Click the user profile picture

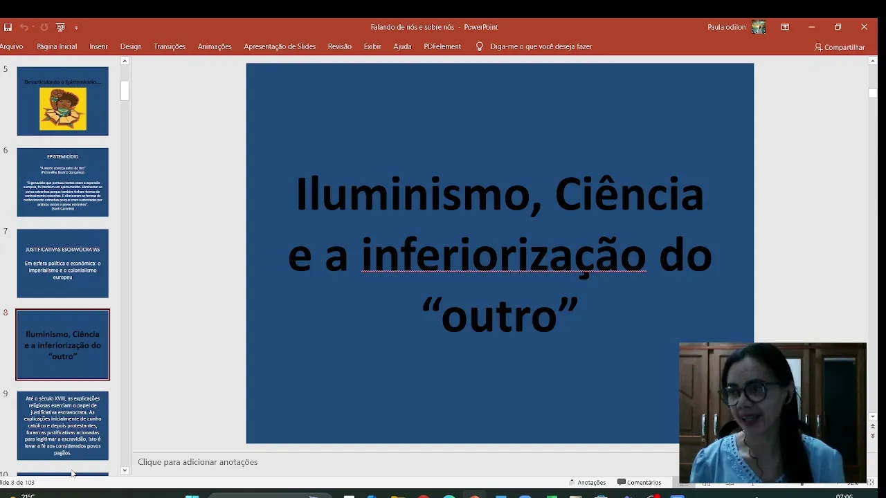[x=759, y=27]
